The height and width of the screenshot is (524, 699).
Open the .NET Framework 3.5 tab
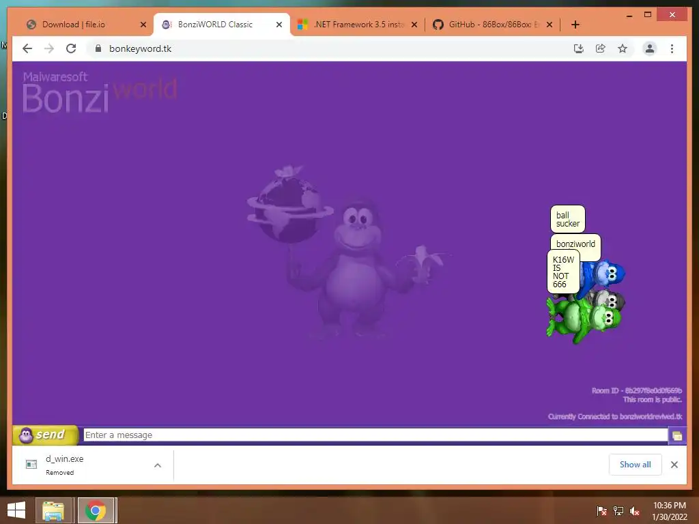point(356,25)
